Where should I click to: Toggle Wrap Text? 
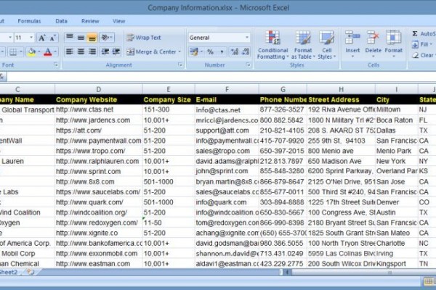[x=144, y=38]
